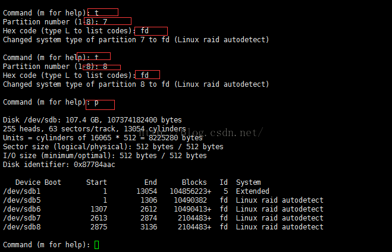
Task: Click the second red-boxed 't' command
Action: [93, 56]
